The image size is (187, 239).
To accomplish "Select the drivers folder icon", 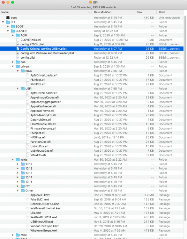I will (x=18, y=67).
